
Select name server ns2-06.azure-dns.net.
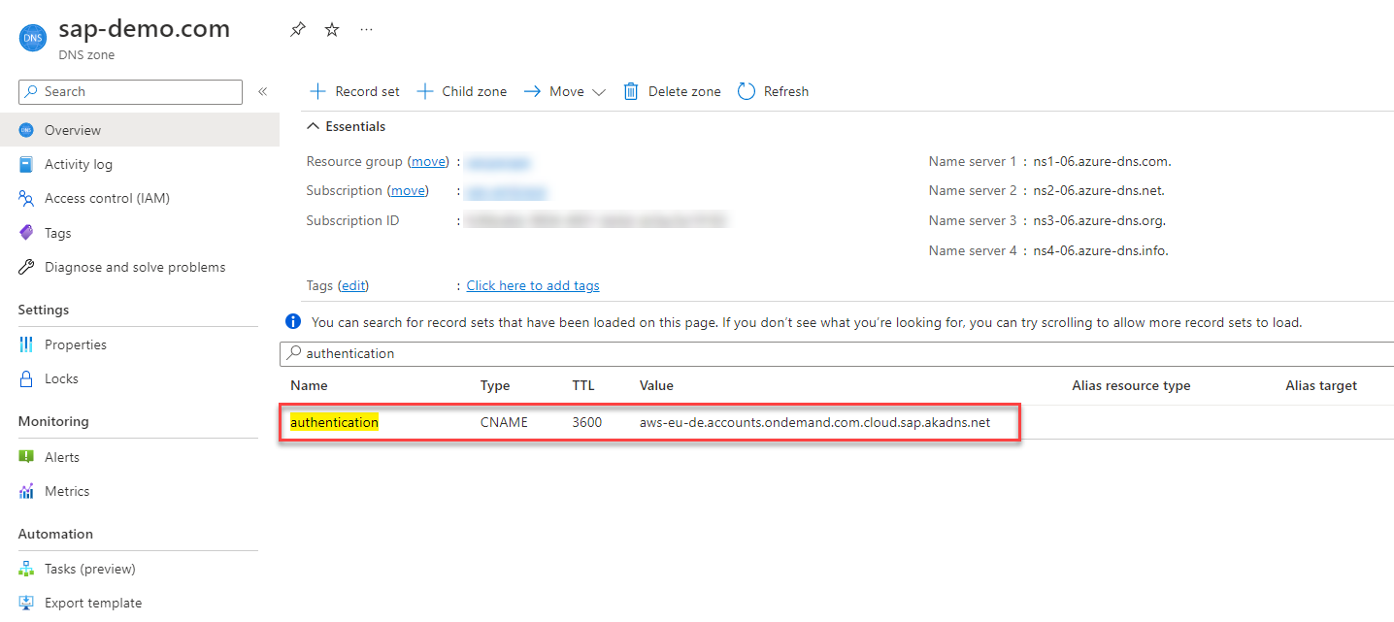tap(1099, 190)
